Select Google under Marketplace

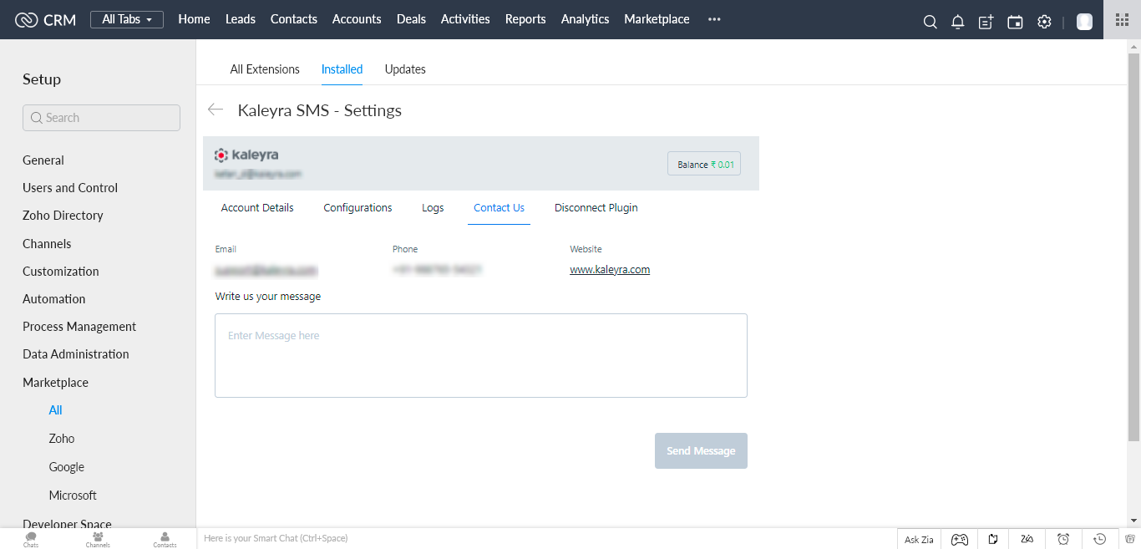pos(67,466)
